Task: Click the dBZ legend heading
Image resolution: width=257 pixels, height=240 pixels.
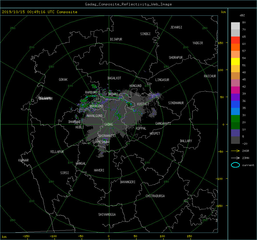Action: point(242,15)
